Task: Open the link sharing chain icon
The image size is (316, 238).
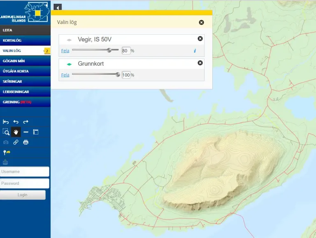Action: pos(16,142)
